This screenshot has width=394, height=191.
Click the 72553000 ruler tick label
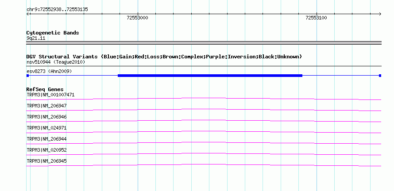pos(137,18)
